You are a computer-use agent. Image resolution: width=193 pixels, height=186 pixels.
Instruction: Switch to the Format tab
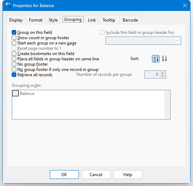pyautogui.click(x=36, y=20)
